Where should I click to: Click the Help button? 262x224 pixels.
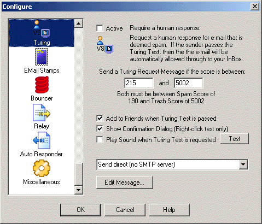pos(169,210)
